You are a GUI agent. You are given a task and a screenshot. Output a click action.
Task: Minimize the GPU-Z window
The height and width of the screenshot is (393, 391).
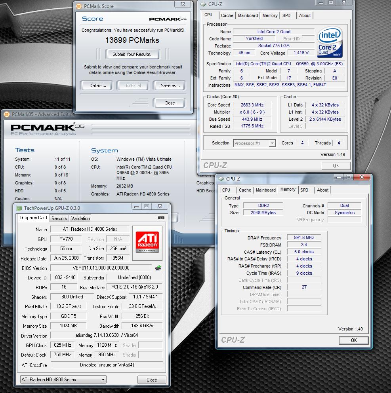pos(137,206)
